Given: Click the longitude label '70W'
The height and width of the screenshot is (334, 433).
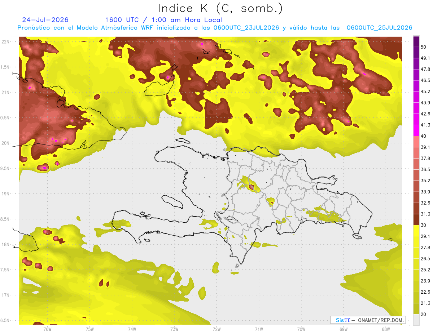Looking at the screenshot, I should [x=301, y=329].
